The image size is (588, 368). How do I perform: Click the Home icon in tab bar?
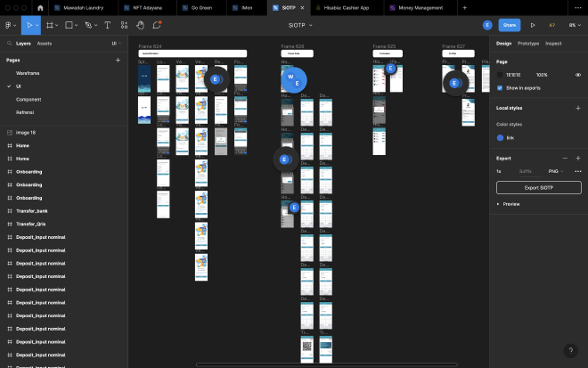(x=40, y=8)
